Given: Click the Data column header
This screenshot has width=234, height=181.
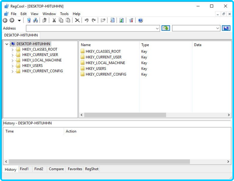Looking at the screenshot, I should pyautogui.click(x=212, y=45).
